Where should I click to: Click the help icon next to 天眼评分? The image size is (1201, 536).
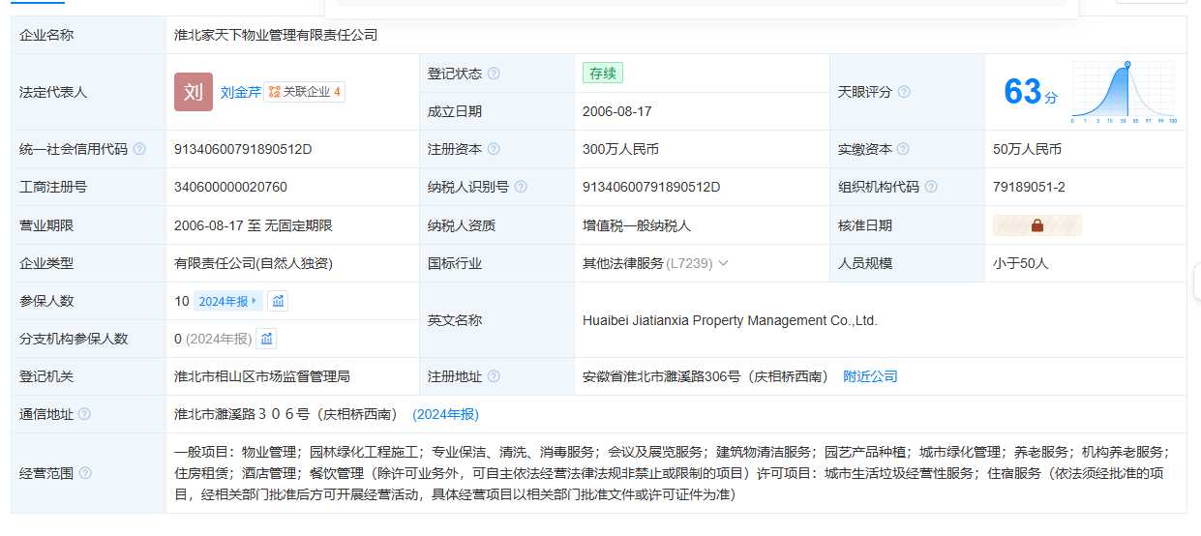click(x=904, y=92)
